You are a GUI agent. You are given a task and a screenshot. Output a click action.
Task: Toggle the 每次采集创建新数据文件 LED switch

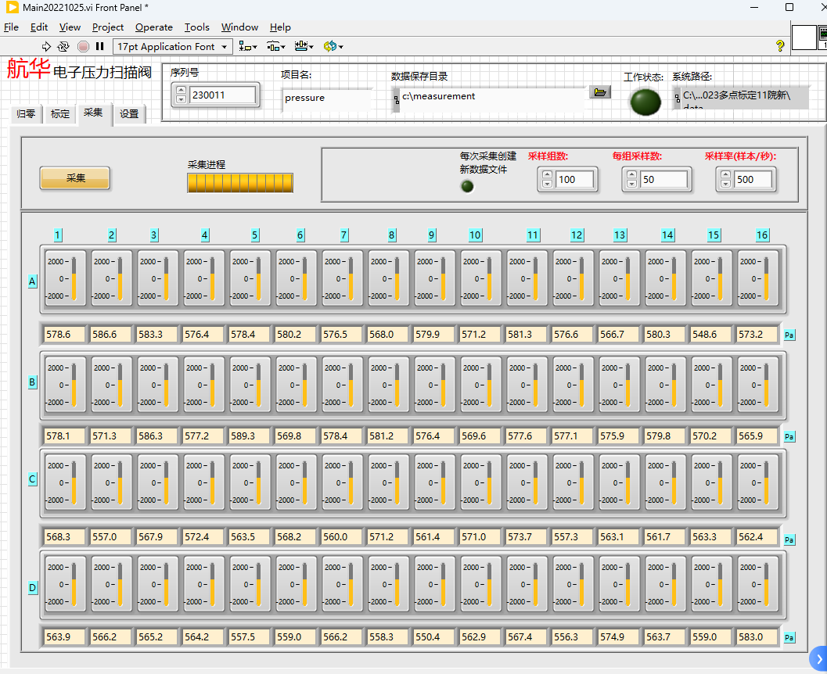pos(467,186)
